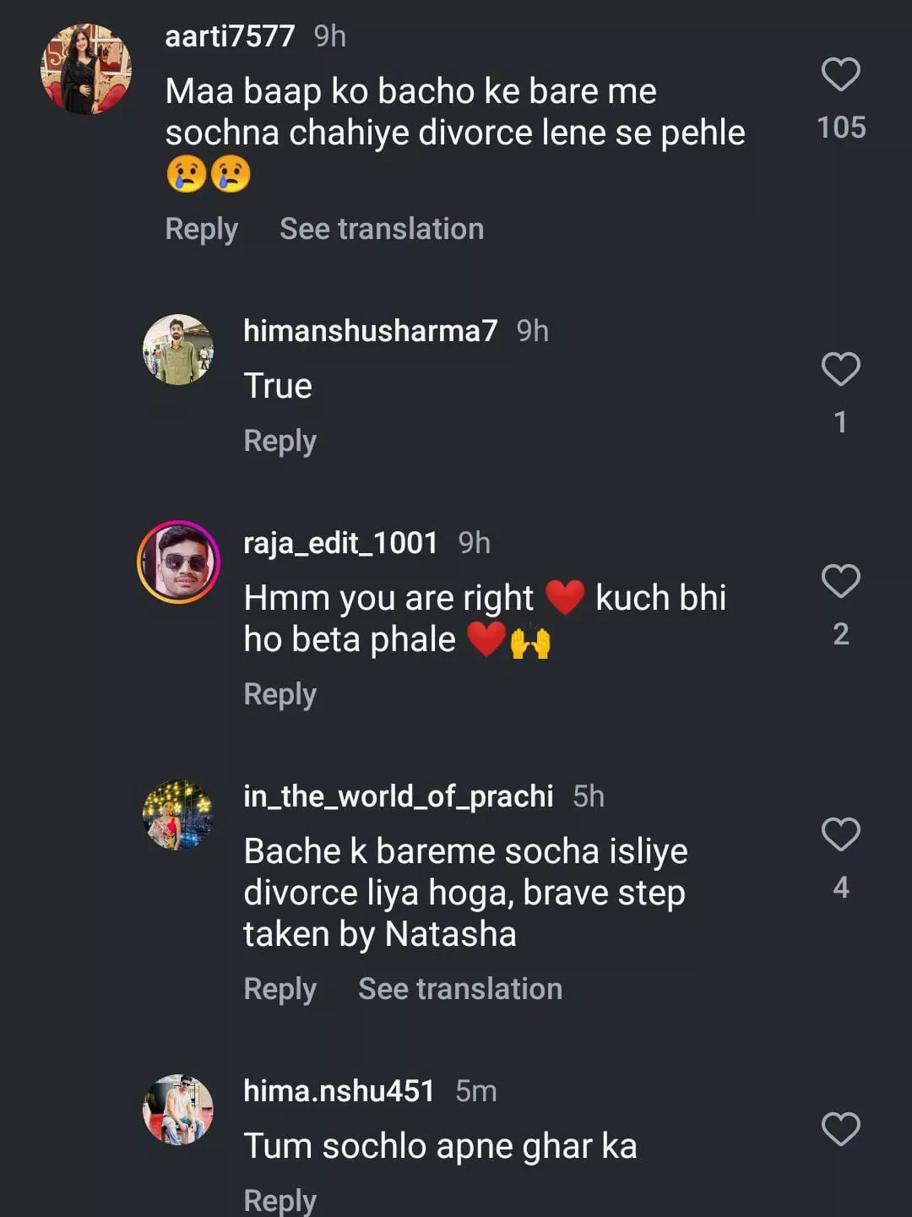Reply to raja_edit_1001's comment
The width and height of the screenshot is (912, 1217).
[280, 694]
